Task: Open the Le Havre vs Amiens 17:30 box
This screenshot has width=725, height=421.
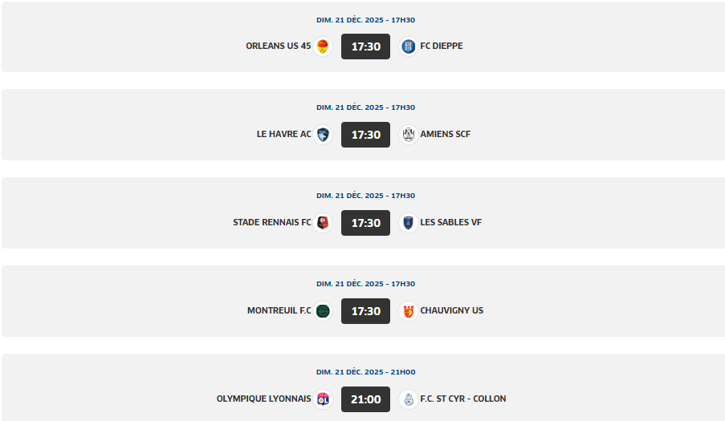Action: point(365,135)
